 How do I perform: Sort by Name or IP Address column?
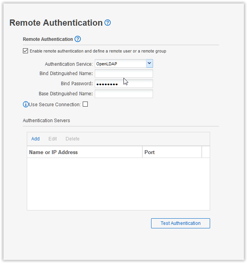84,152
